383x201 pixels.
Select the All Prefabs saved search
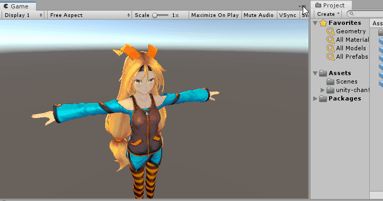tap(352, 57)
